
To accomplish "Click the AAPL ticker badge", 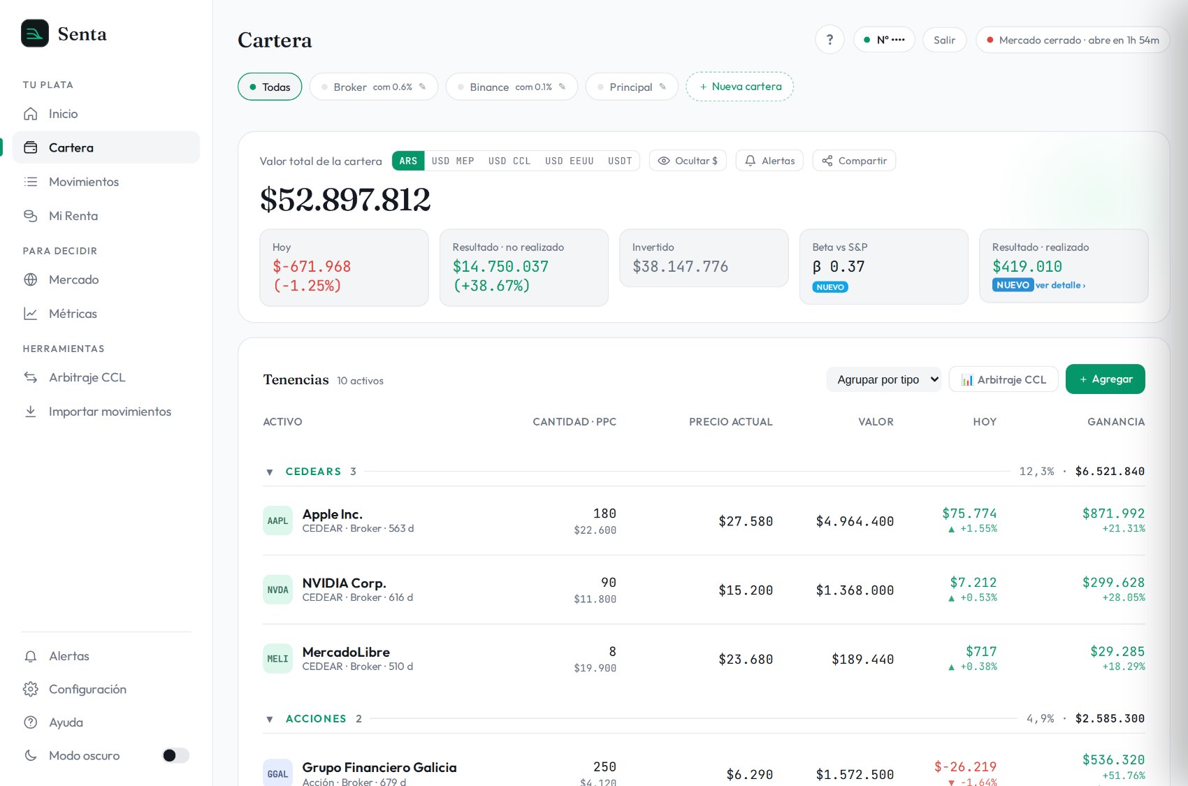I will [277, 521].
